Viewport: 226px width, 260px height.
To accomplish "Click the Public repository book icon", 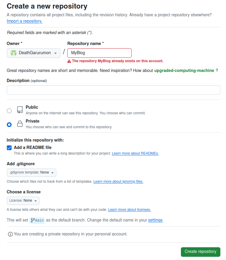I will point(20,110).
